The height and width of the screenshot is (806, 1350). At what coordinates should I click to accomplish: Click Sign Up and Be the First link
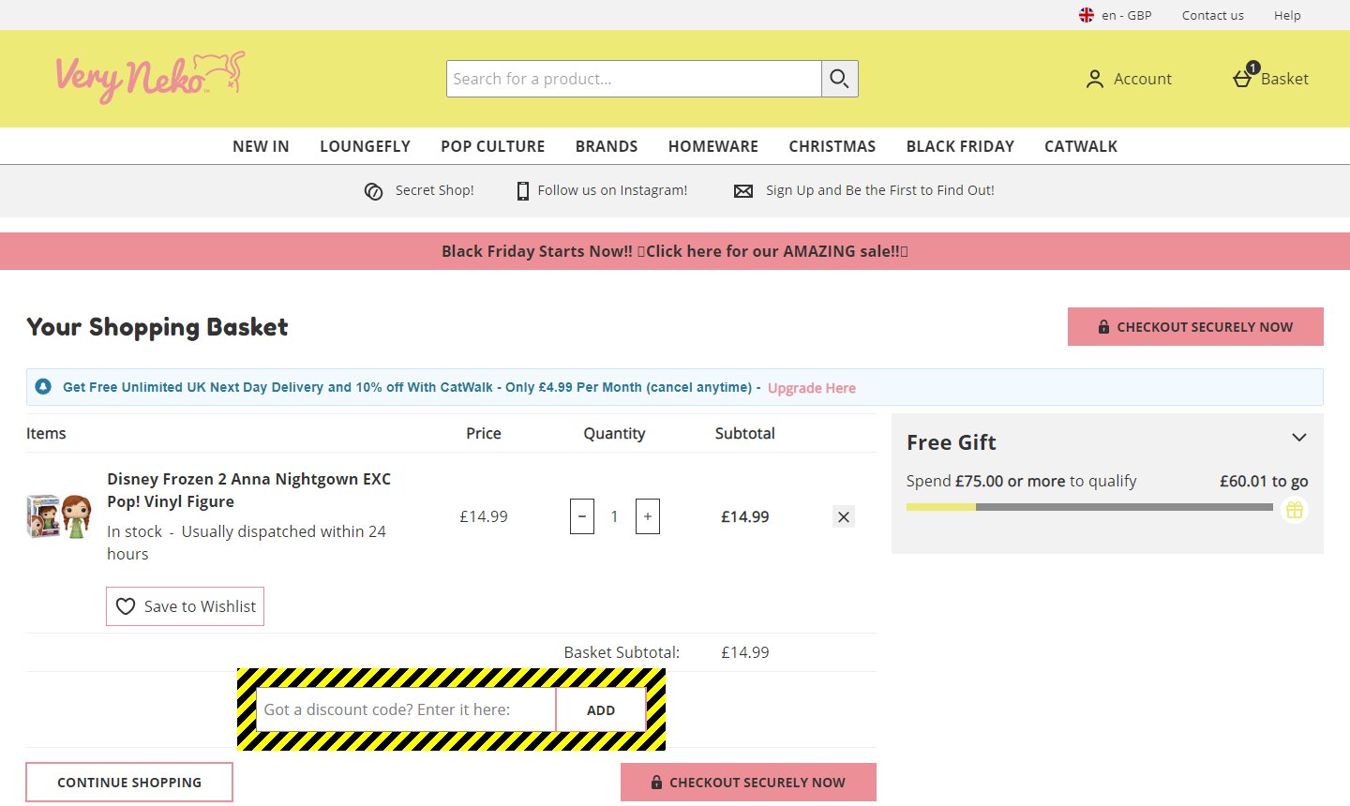pos(880,190)
